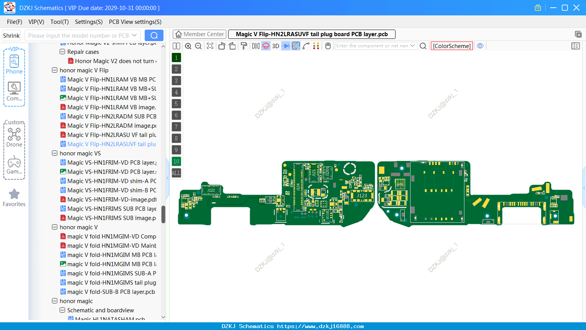This screenshot has height=330, width=586.
Task: Open the File(F) menu
Action: [x=15, y=22]
